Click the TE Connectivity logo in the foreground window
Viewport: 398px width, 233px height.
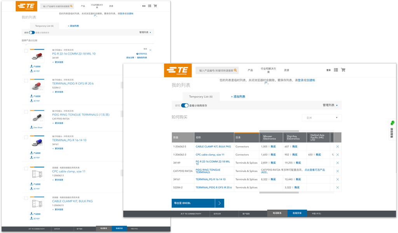(178, 70)
